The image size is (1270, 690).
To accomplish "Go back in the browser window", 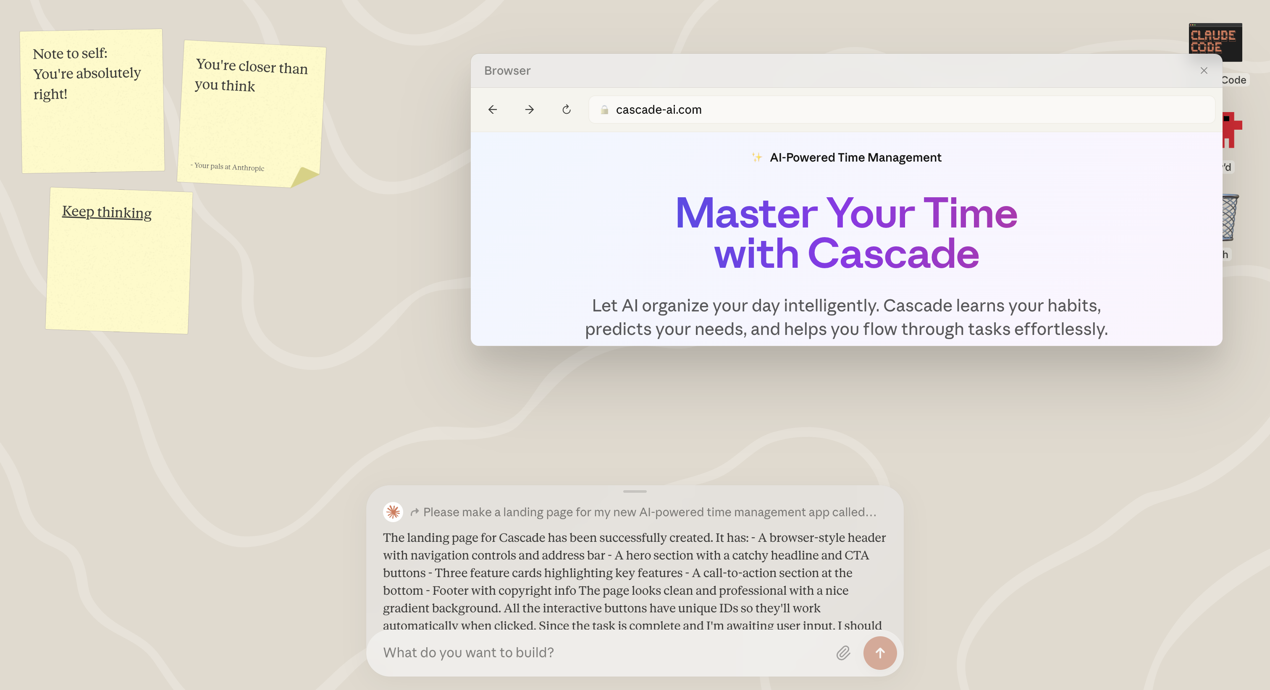I will (492, 110).
